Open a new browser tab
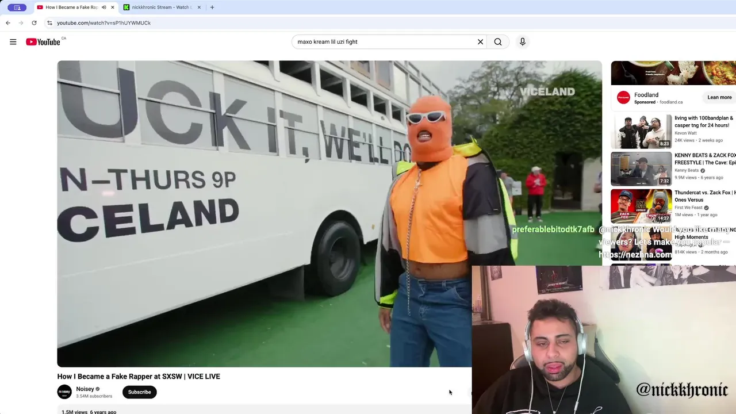 pos(212,7)
